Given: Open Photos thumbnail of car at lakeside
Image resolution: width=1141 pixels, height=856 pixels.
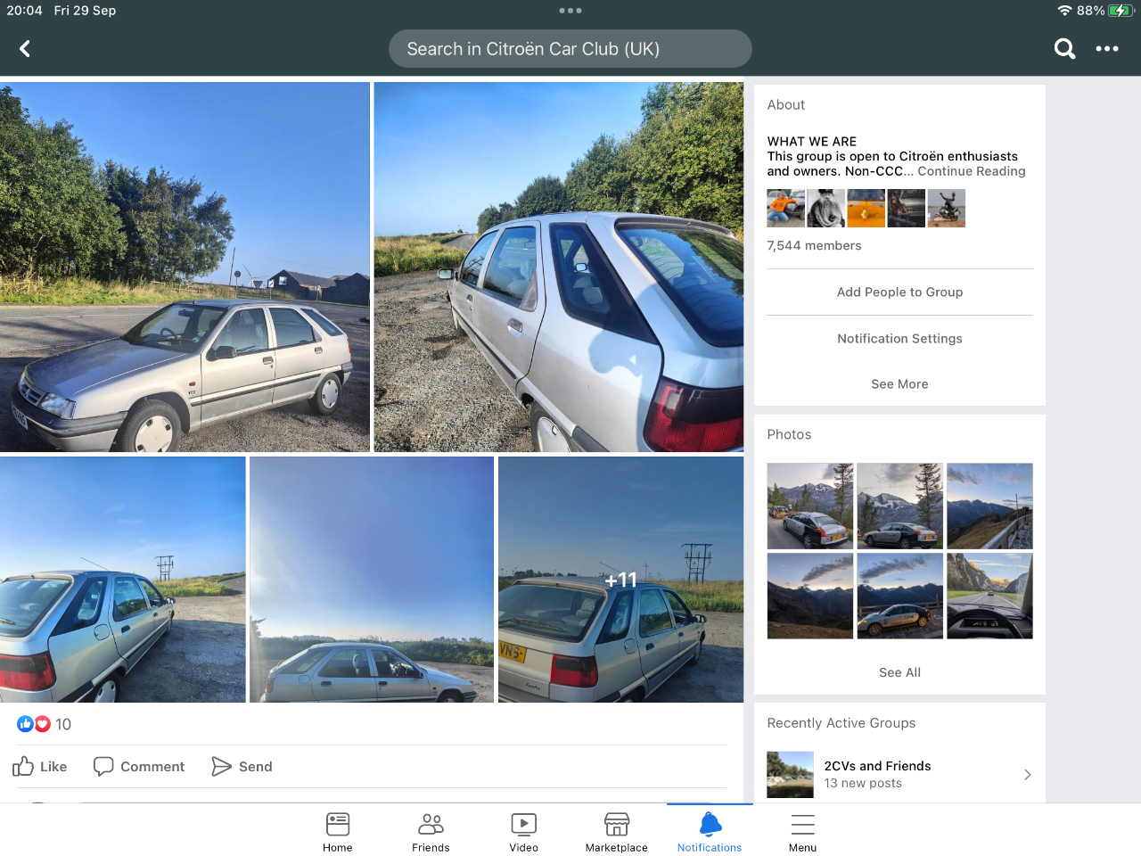Looking at the screenshot, I should pos(900,596).
